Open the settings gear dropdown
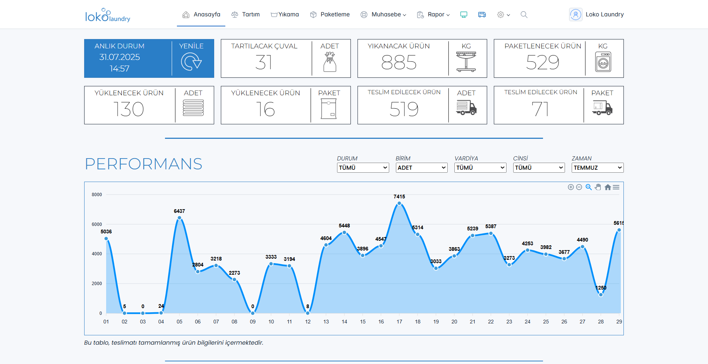 click(x=503, y=15)
